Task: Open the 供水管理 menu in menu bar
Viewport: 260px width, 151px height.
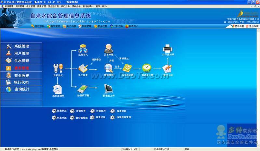Action: coord(31,6)
